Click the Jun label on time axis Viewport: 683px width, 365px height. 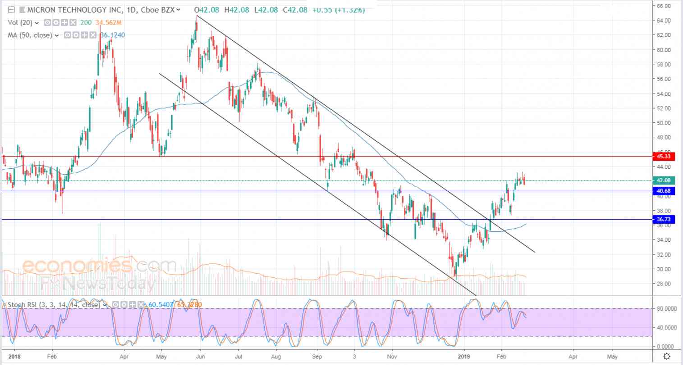coord(200,356)
